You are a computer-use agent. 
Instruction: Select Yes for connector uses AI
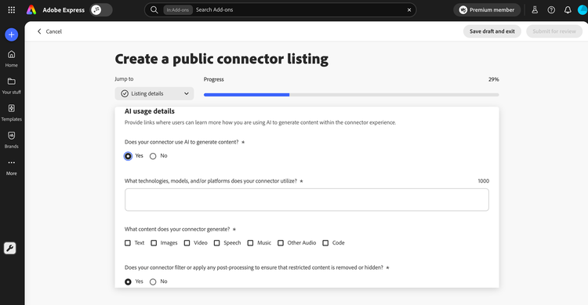coord(128,156)
